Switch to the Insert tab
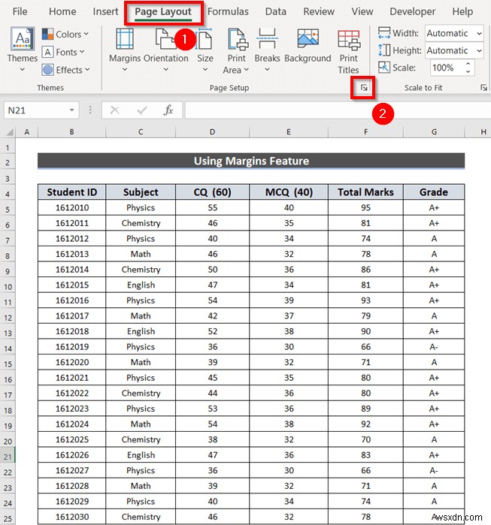 [105, 11]
